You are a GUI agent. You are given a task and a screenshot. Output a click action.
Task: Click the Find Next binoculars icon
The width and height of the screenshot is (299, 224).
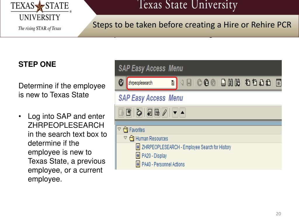coord(237,83)
